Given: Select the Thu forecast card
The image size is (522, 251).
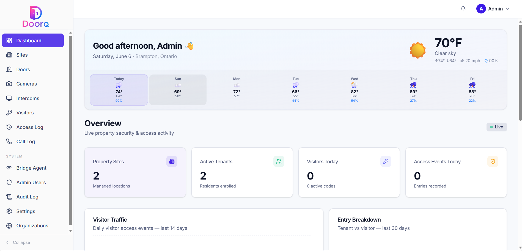Looking at the screenshot, I should [413, 90].
